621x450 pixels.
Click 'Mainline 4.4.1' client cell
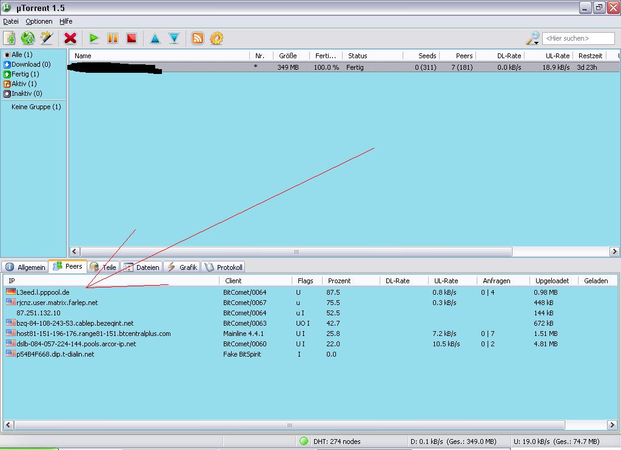point(243,334)
